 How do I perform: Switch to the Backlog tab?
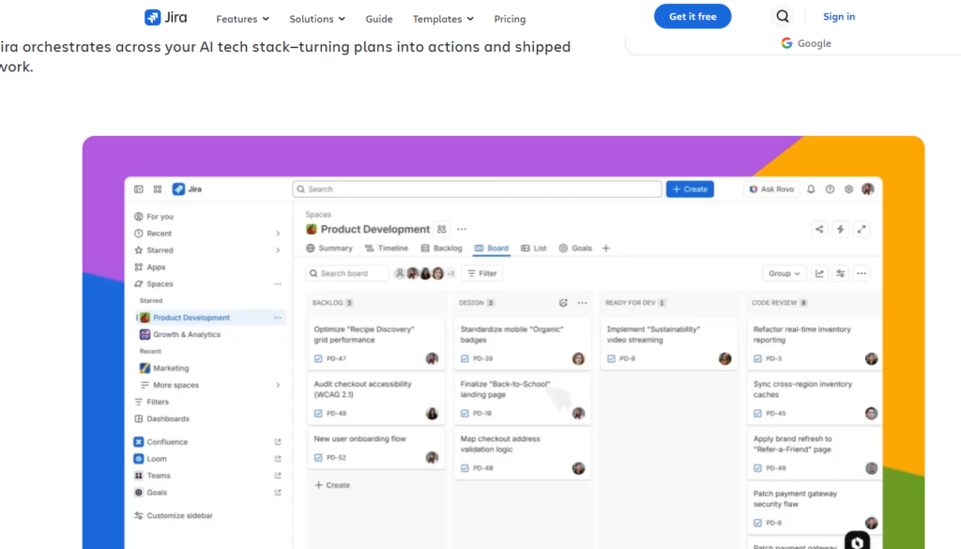441,248
